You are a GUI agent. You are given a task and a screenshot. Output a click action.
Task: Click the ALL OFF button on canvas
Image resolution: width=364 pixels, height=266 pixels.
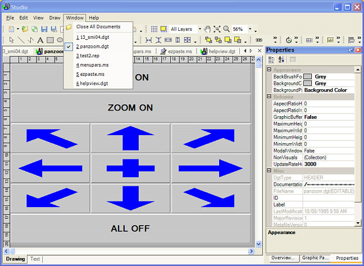pyautogui.click(x=129, y=228)
